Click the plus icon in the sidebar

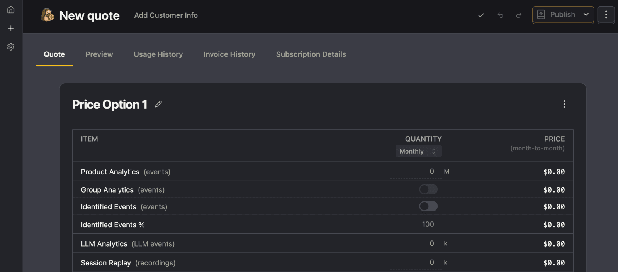[x=11, y=28]
